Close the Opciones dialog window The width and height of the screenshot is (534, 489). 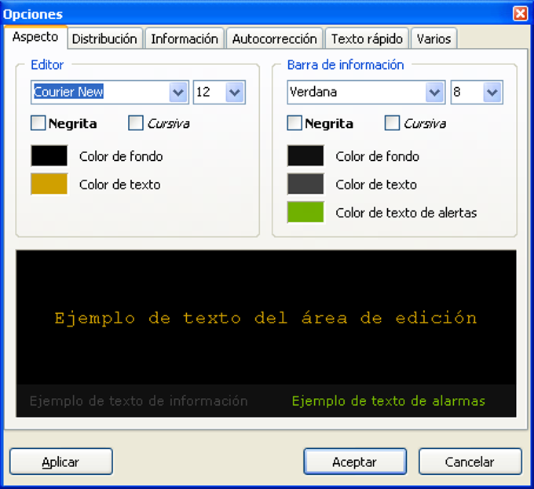[521, 14]
